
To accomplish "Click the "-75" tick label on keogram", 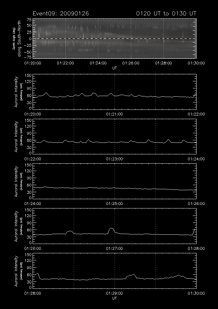I will (x=28, y=57).
